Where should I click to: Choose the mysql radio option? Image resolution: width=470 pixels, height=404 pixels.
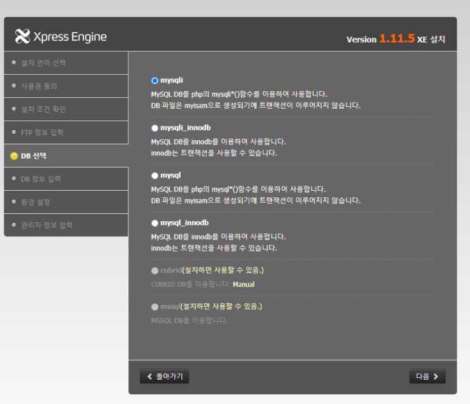tap(154, 176)
